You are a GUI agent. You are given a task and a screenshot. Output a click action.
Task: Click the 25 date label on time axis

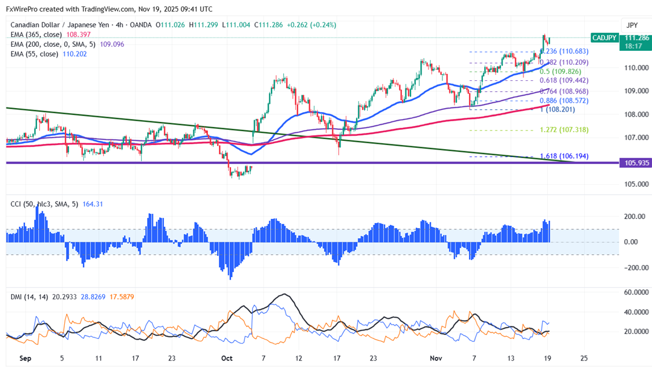tap(584, 358)
